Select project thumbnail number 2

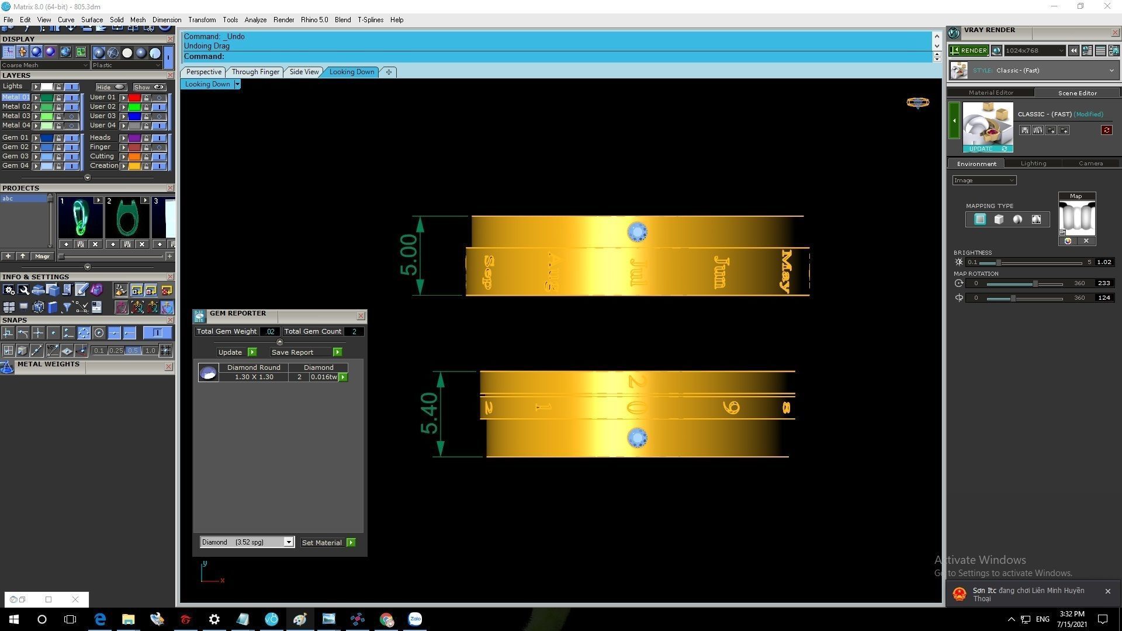pyautogui.click(x=127, y=219)
